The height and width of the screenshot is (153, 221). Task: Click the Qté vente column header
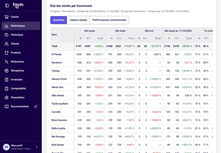(x=120, y=31)
